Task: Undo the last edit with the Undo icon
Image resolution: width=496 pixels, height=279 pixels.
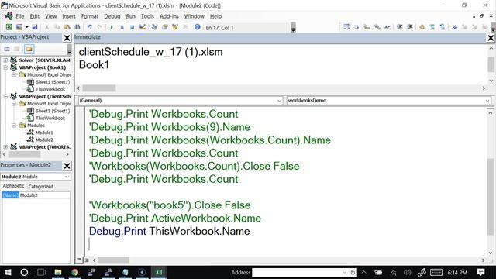Action: click(x=90, y=27)
